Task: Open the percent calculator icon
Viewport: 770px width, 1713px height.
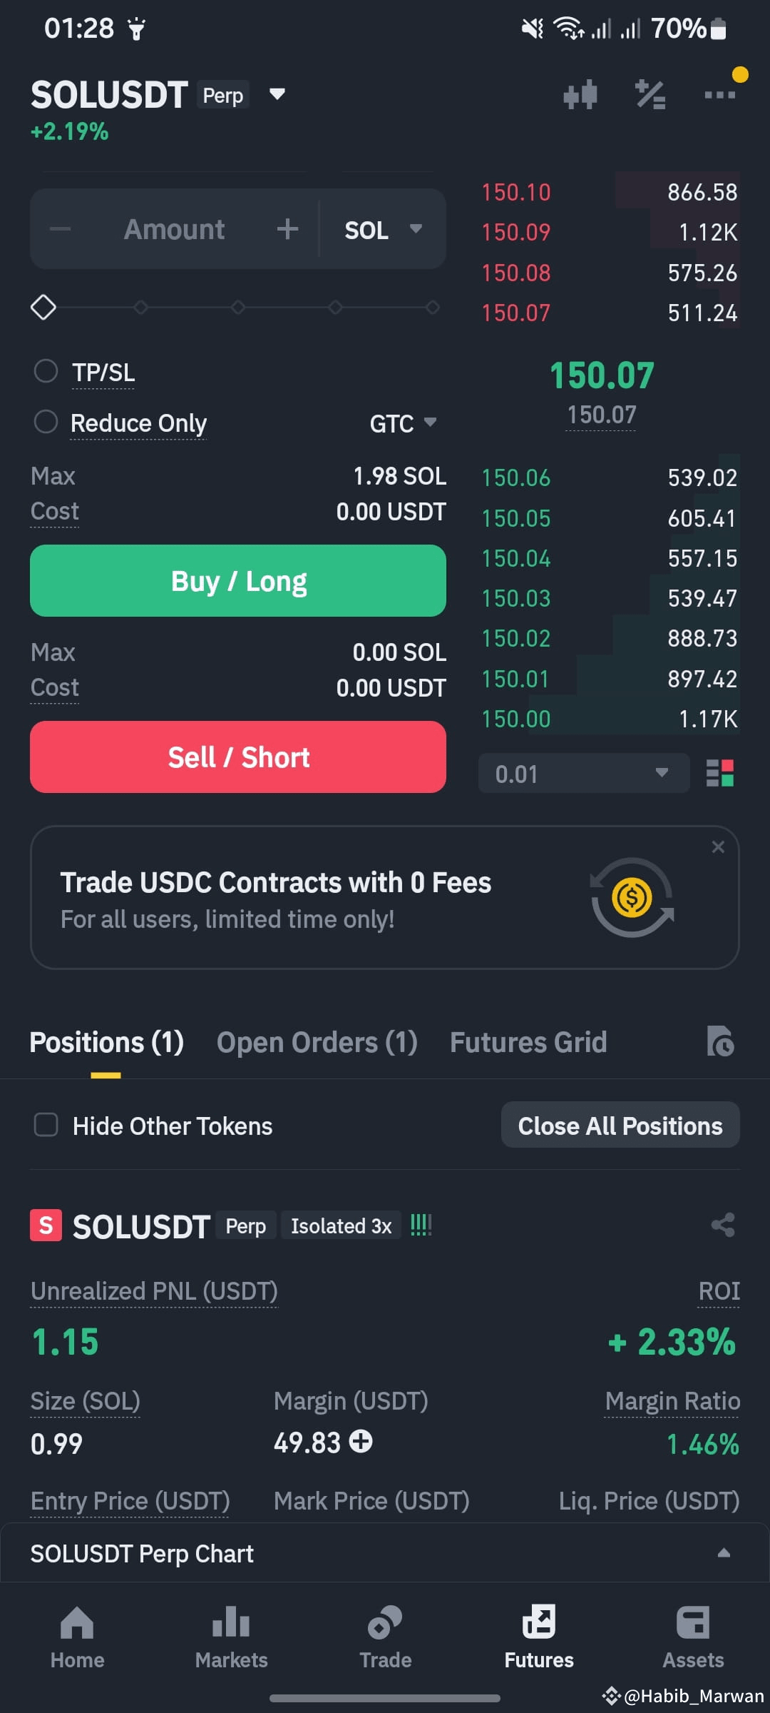Action: (x=650, y=94)
